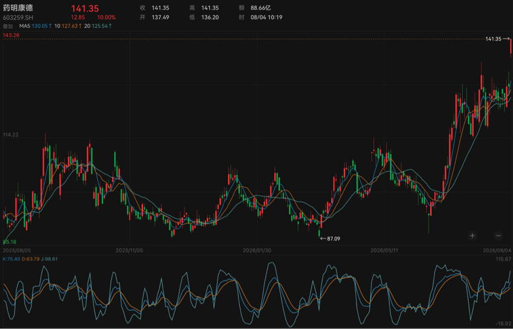Click the 85.18 lower price axis label
Screen dimensions: 513x329
[x=10, y=242]
